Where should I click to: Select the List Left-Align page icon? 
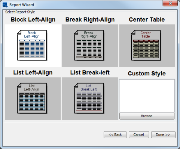[x=32, y=98]
